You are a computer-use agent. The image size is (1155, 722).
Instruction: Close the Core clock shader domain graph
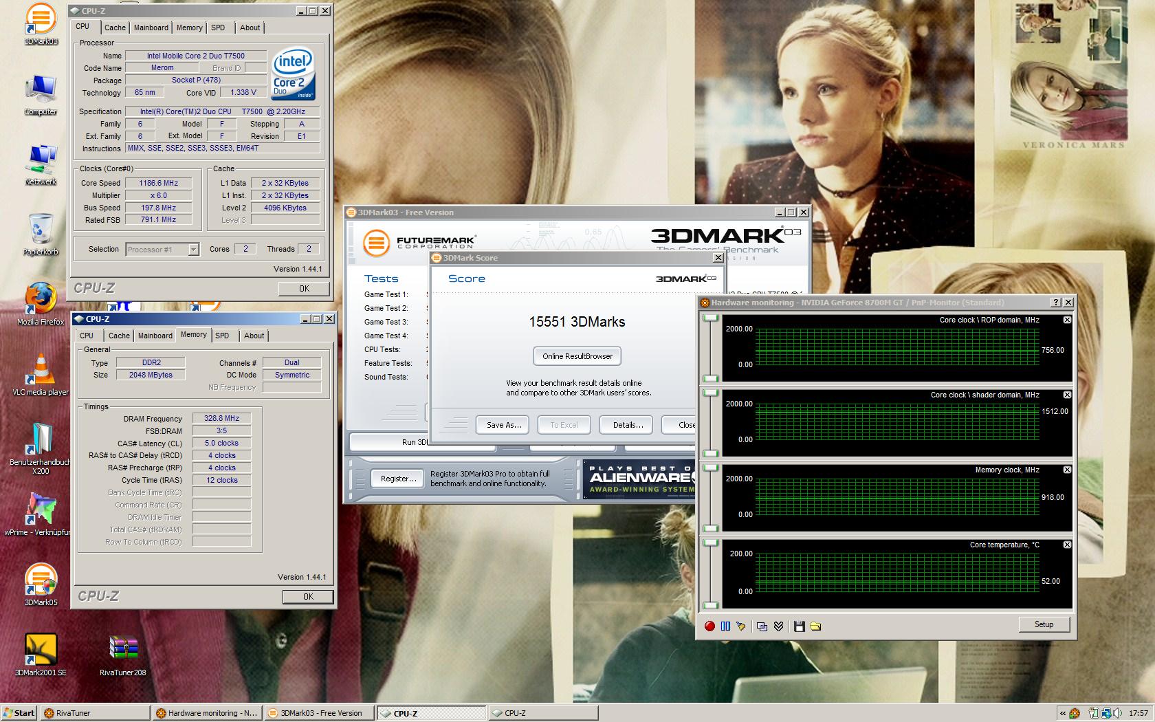pyautogui.click(x=1067, y=395)
